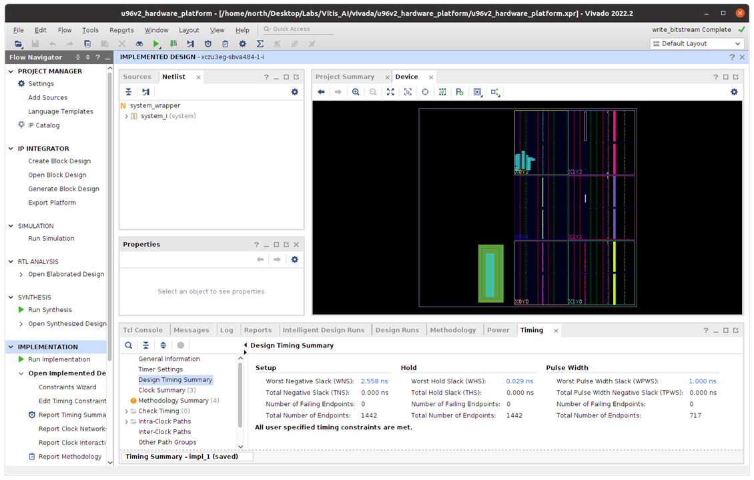Close the Timing tab
Viewport: 754px width, 480px height.
556,331
